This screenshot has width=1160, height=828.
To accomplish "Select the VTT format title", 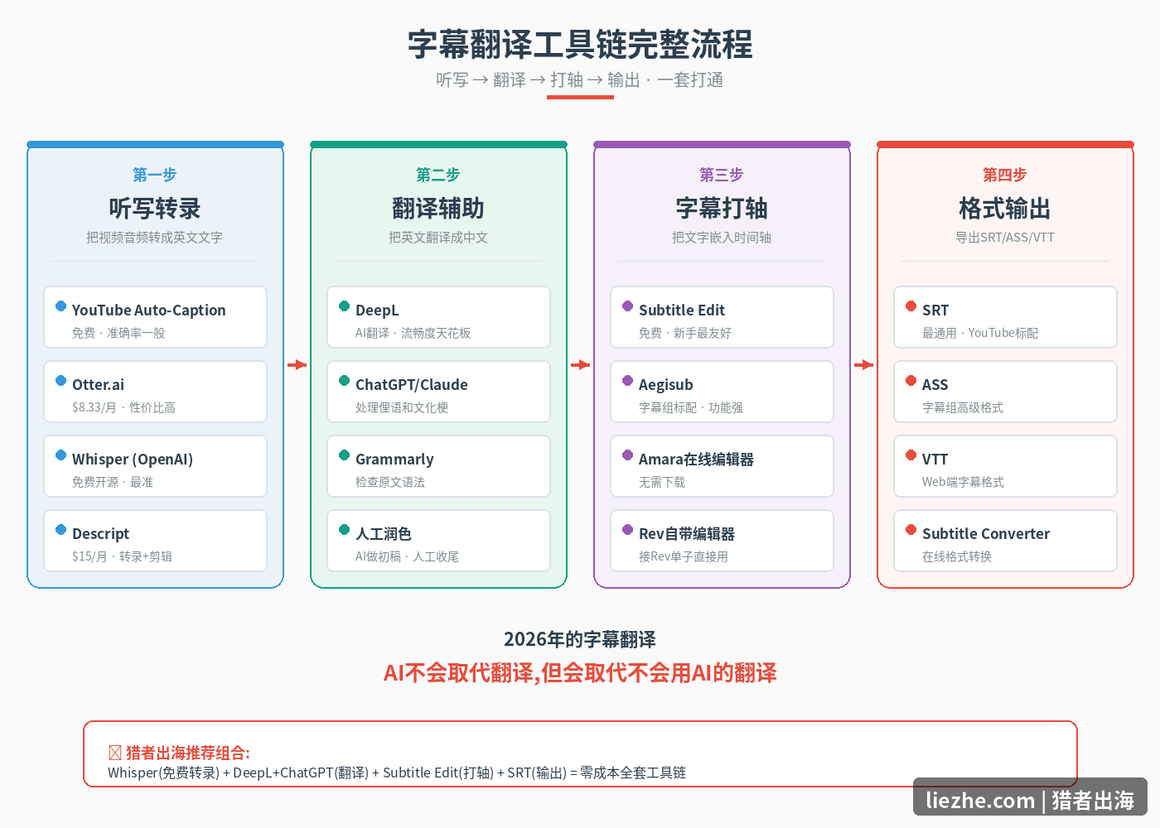I will click(x=935, y=459).
